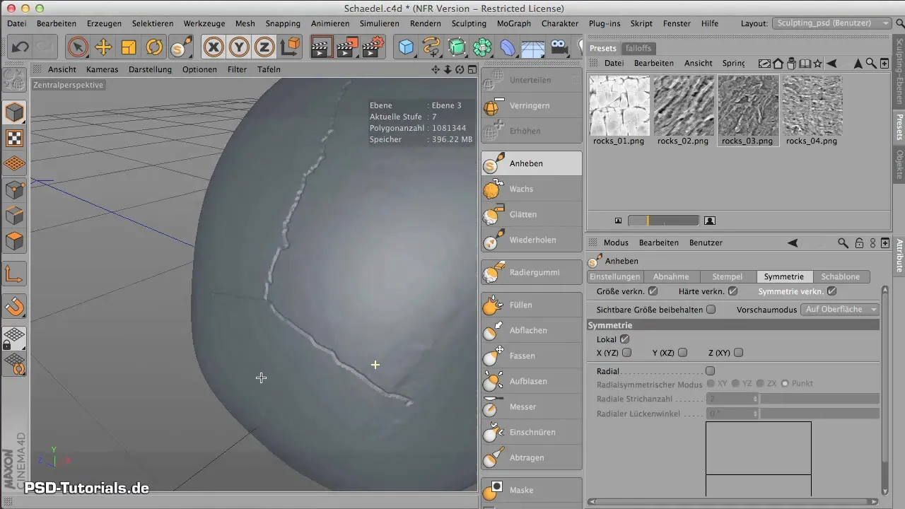
Task: Enable Y (XZ) symmetry checkbox
Action: click(682, 353)
